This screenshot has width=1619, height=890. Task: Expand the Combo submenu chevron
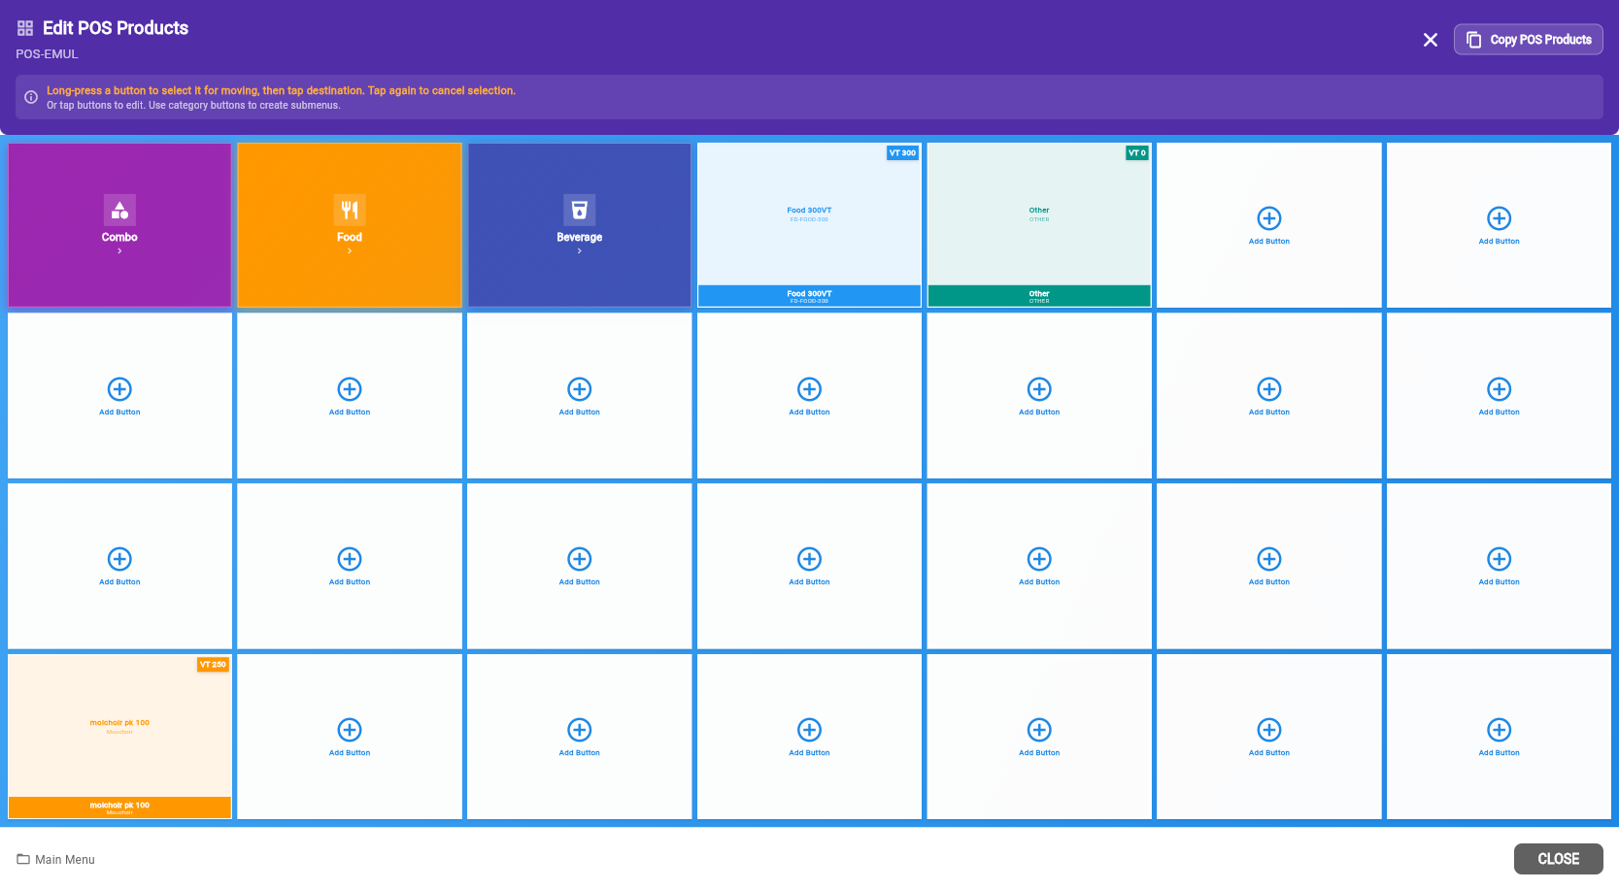pos(119,251)
